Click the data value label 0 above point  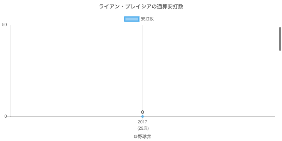click(x=142, y=112)
